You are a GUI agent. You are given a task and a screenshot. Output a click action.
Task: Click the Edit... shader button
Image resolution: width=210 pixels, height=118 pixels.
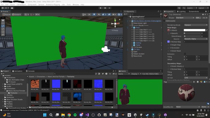coord(198,18)
